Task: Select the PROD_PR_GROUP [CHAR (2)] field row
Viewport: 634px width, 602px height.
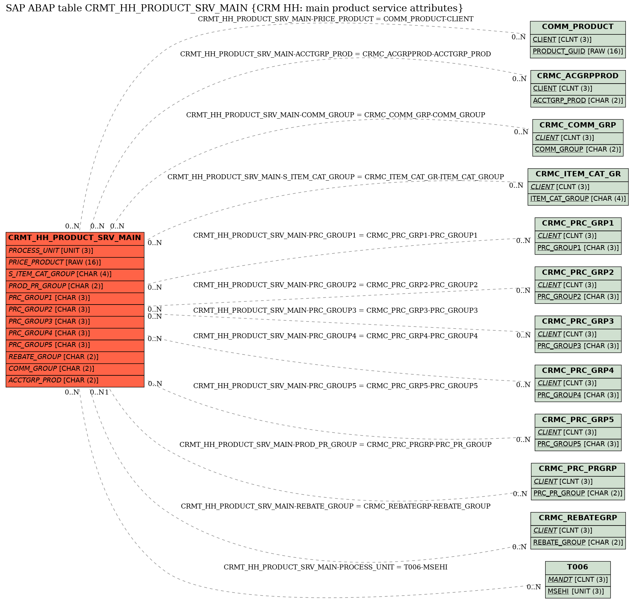Action: point(75,286)
